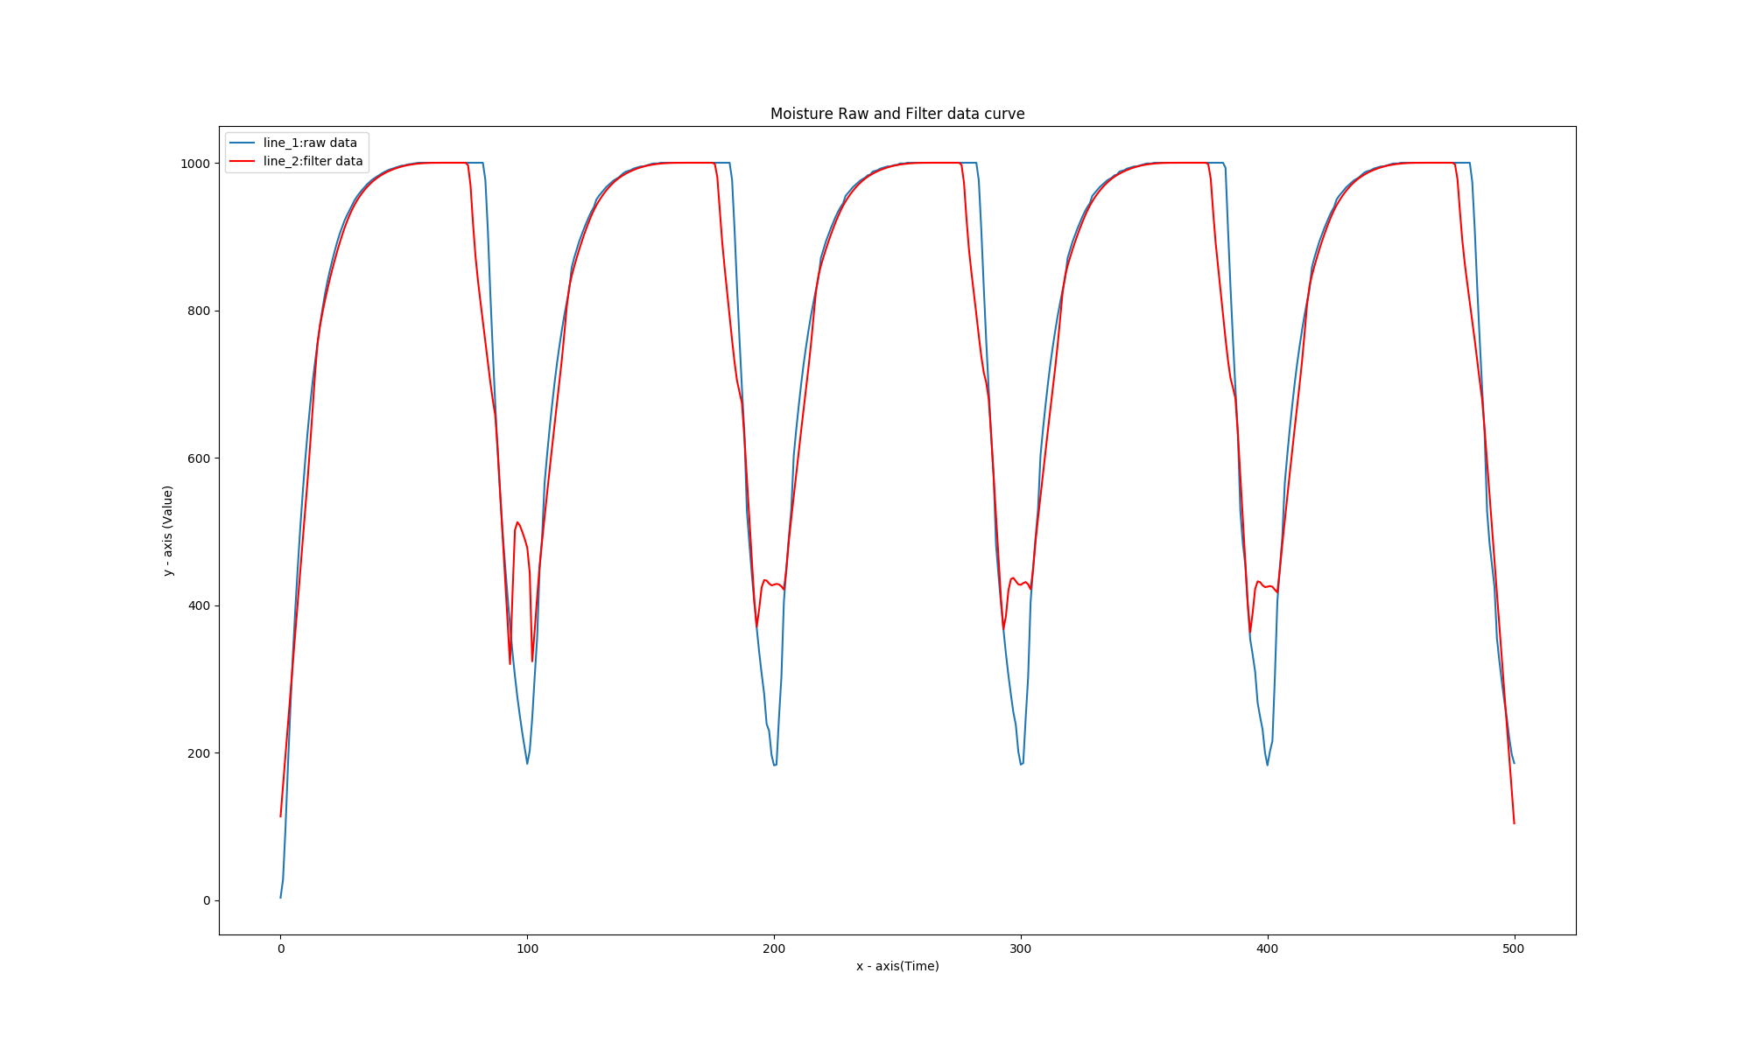
Task: Click the y-axis tick label 800
Action: click(x=199, y=311)
